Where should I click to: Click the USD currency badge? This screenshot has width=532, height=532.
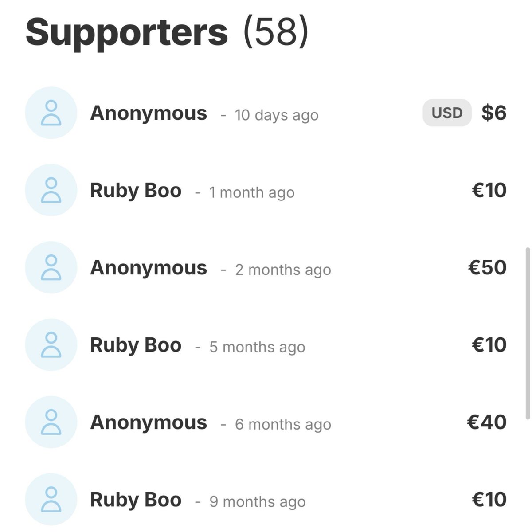click(447, 113)
